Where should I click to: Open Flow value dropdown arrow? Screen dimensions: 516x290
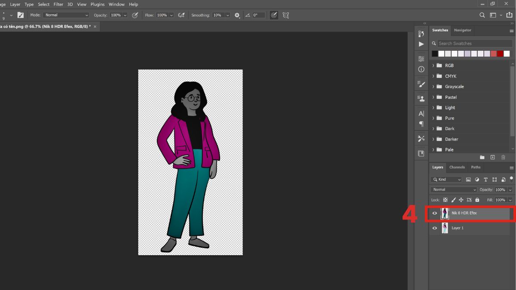172,15
